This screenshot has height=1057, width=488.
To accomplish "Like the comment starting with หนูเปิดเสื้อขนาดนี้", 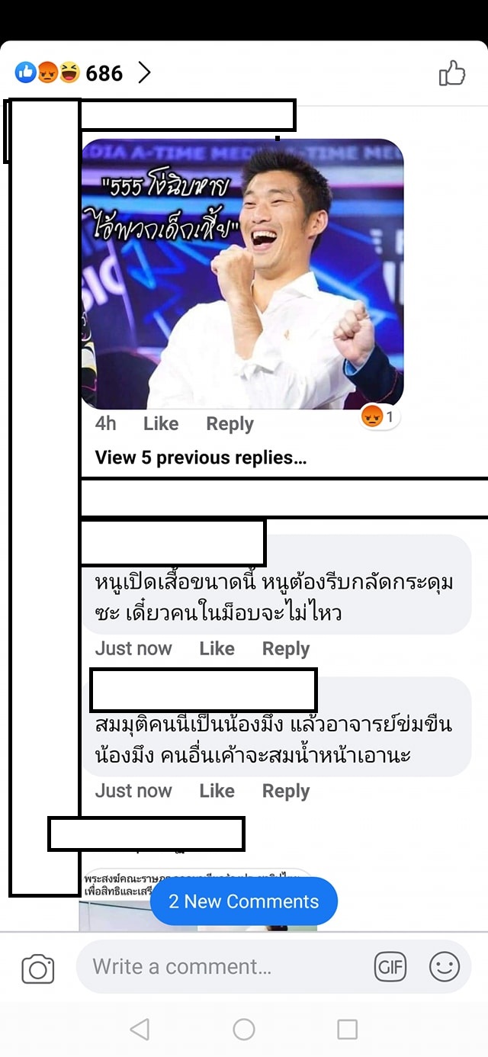I will click(x=217, y=649).
